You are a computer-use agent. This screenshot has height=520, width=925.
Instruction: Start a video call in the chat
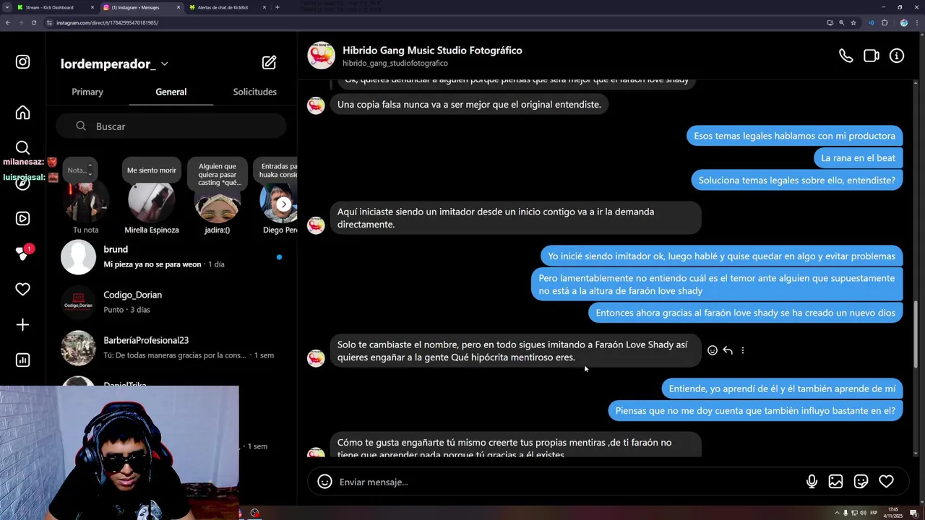(x=872, y=56)
